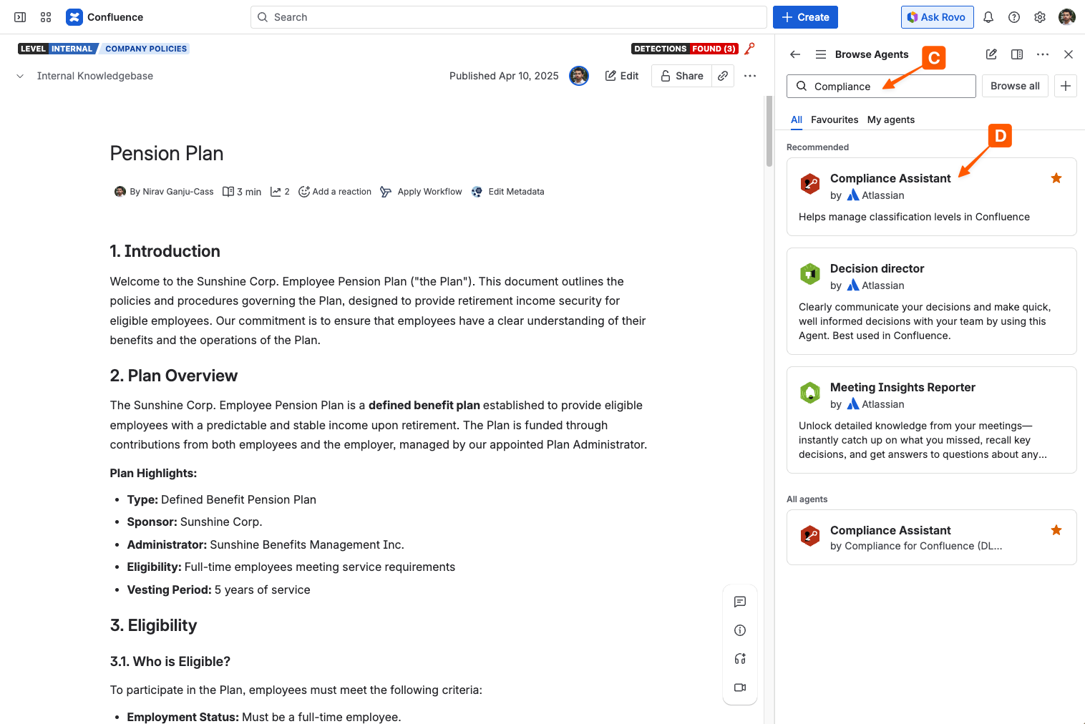Click the blue Create button

coord(805,17)
